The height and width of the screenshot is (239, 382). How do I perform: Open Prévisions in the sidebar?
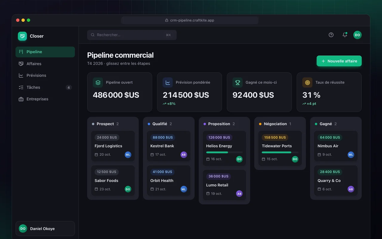45,75
